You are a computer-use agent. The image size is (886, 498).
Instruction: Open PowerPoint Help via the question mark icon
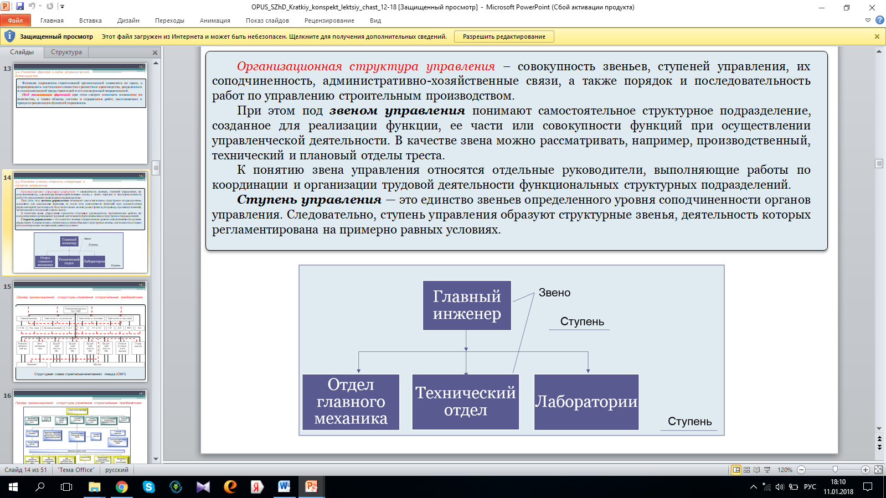879,20
